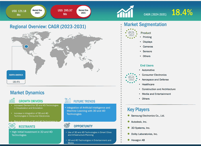Select Consumer Electronics under End Users

click(154, 75)
